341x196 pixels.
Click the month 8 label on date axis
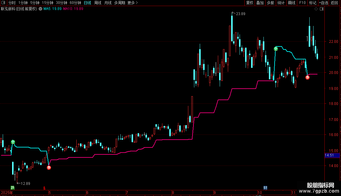(173, 192)
